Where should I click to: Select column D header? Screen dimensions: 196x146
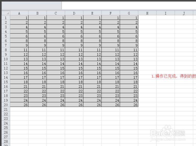(x=74, y=13)
